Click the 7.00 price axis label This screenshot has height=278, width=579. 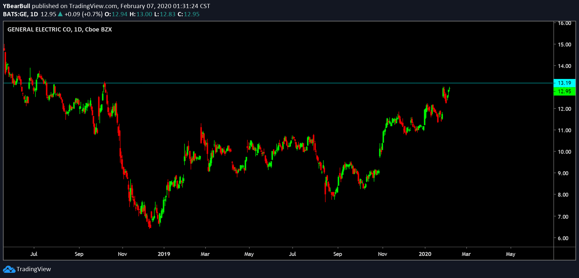click(x=563, y=217)
